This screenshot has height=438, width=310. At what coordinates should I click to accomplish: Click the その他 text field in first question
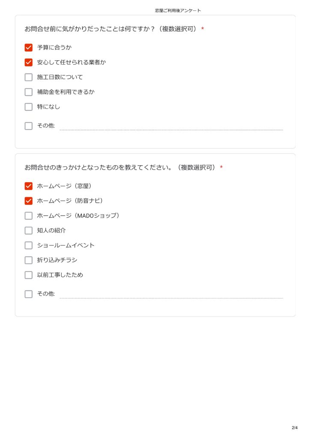click(171, 126)
